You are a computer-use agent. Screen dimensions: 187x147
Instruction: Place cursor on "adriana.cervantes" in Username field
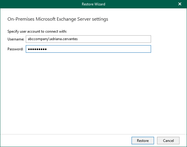[x=63, y=39]
